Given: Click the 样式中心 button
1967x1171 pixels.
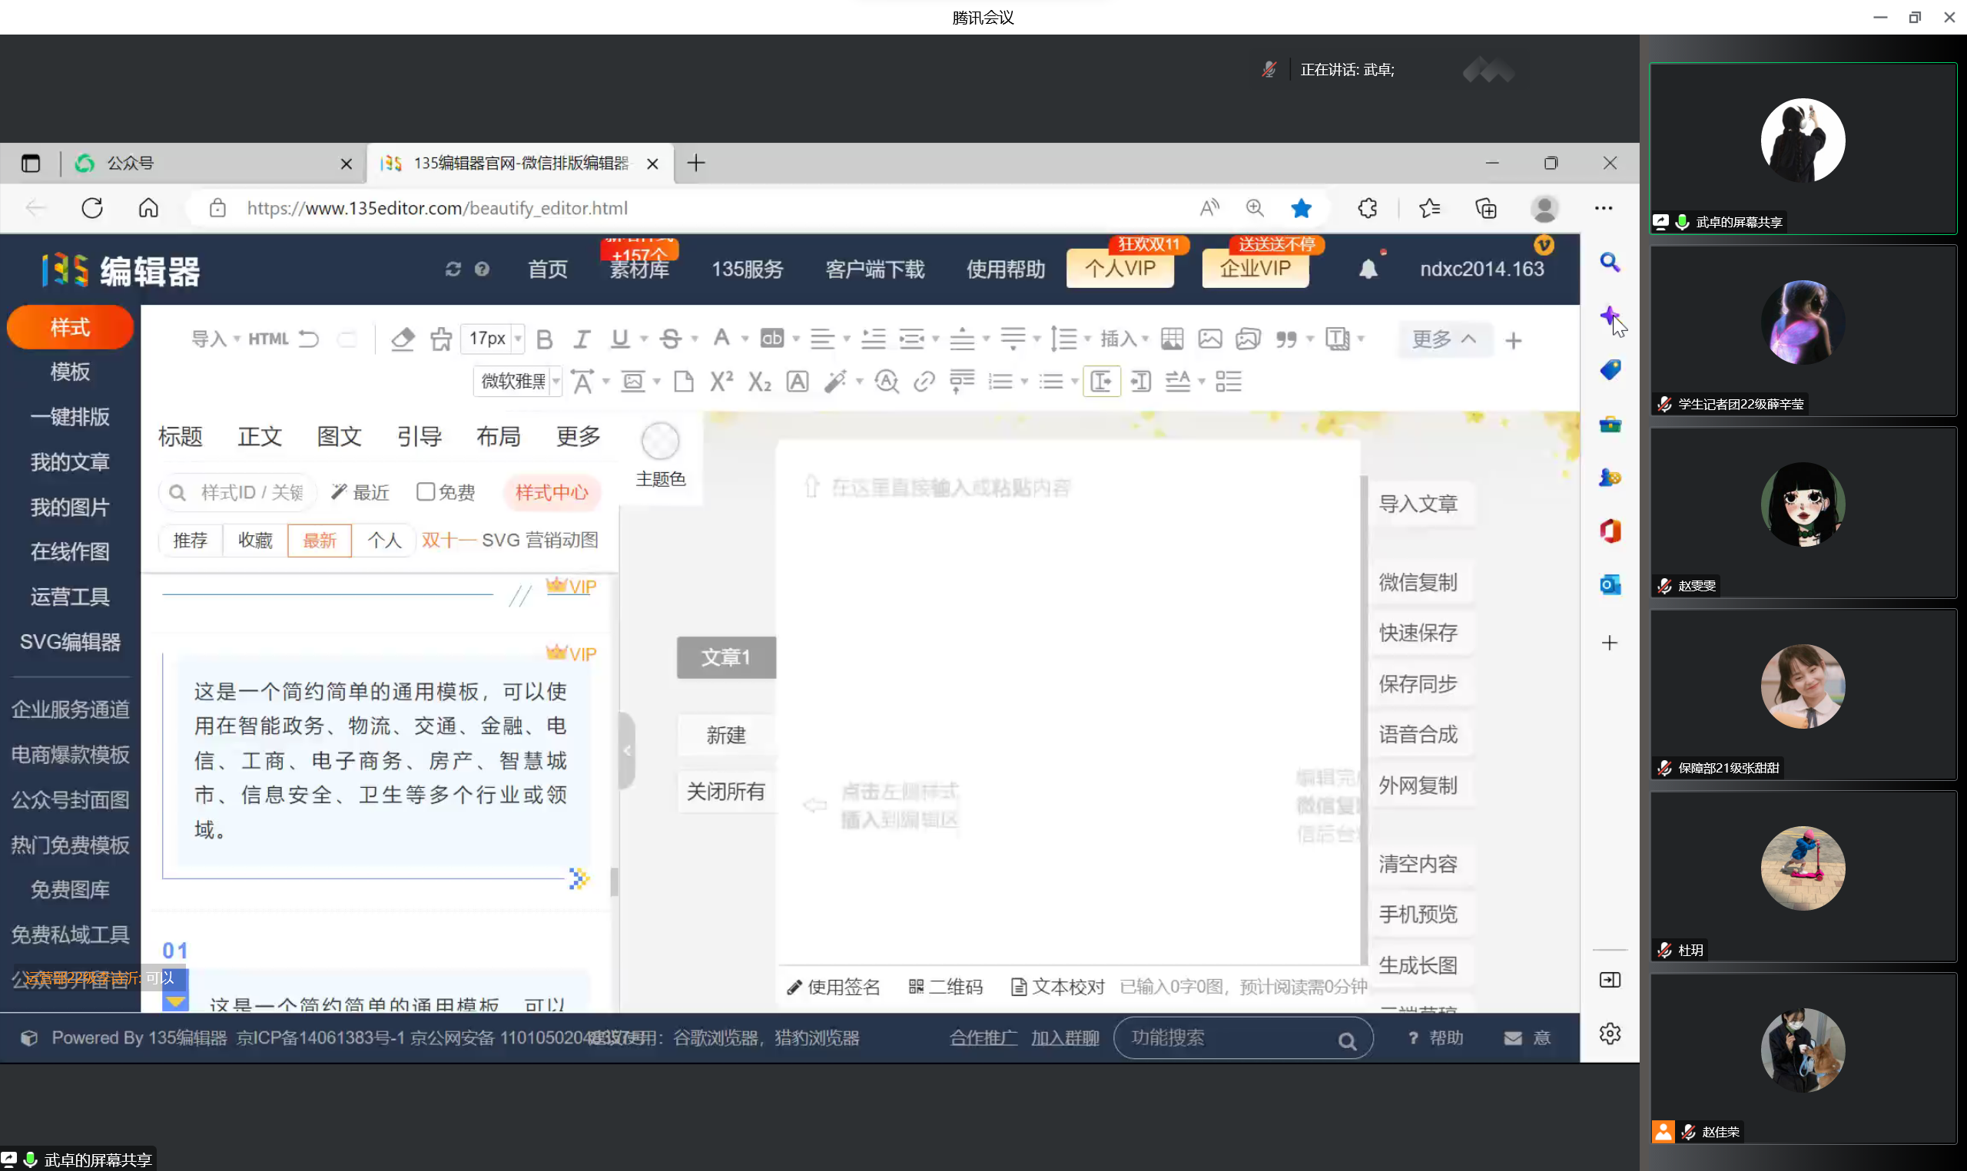Looking at the screenshot, I should [551, 492].
